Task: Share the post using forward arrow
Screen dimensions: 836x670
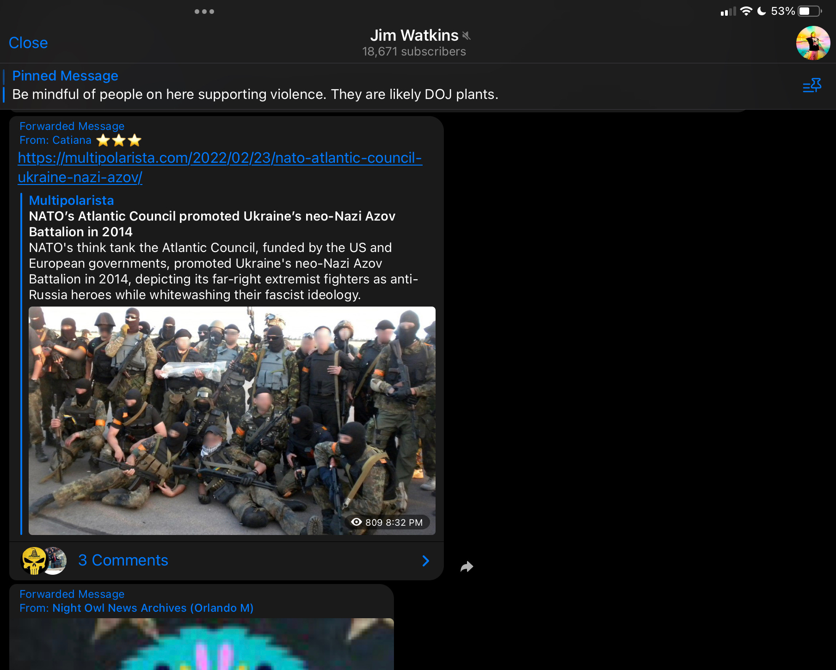Action: [x=467, y=566]
